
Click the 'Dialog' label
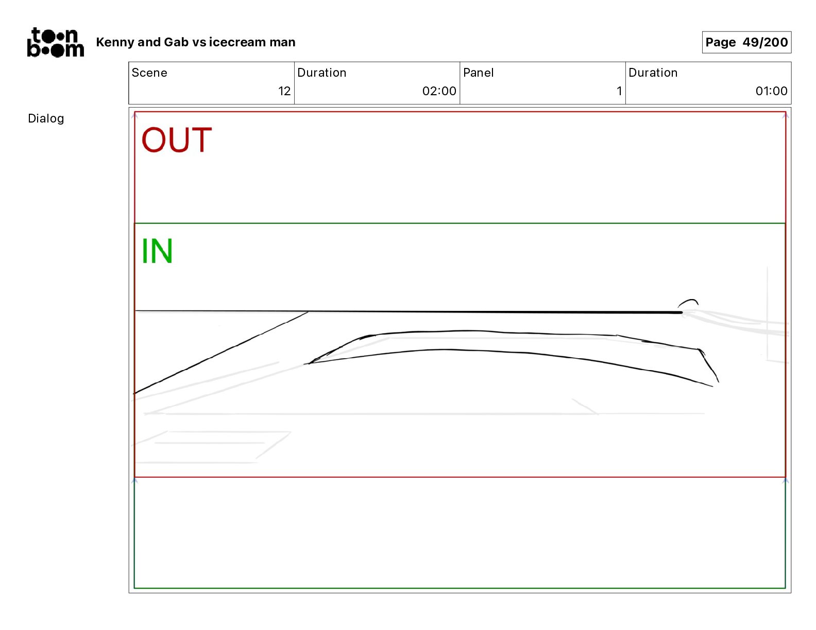pyautogui.click(x=46, y=118)
